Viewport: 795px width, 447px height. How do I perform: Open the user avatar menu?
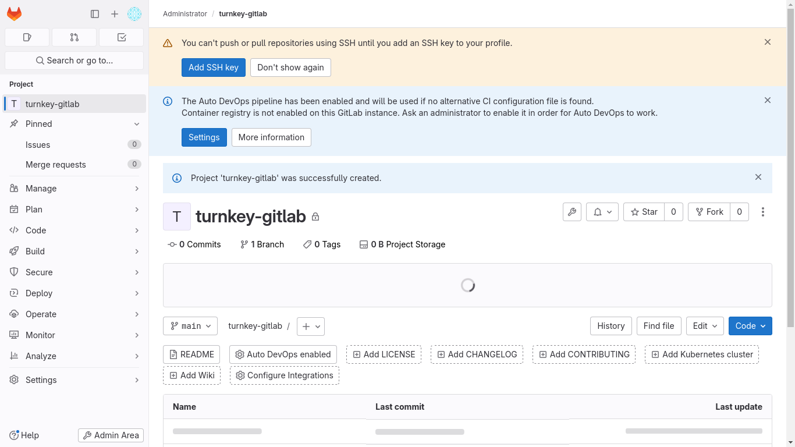[x=134, y=14]
